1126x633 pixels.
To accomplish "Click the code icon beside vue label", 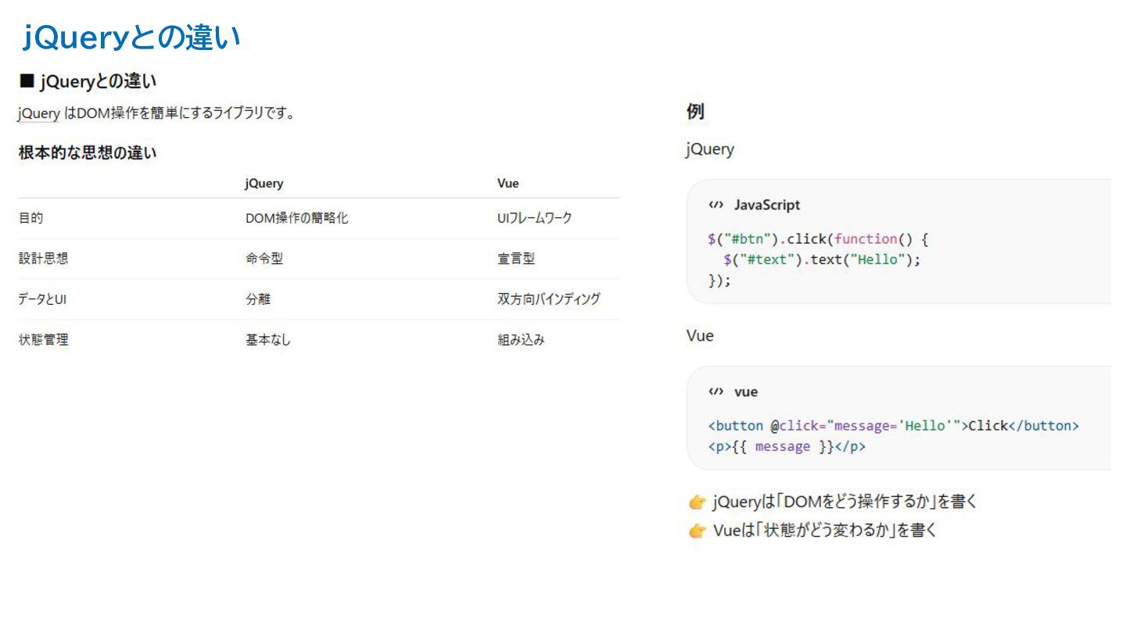I will pyautogui.click(x=715, y=392).
